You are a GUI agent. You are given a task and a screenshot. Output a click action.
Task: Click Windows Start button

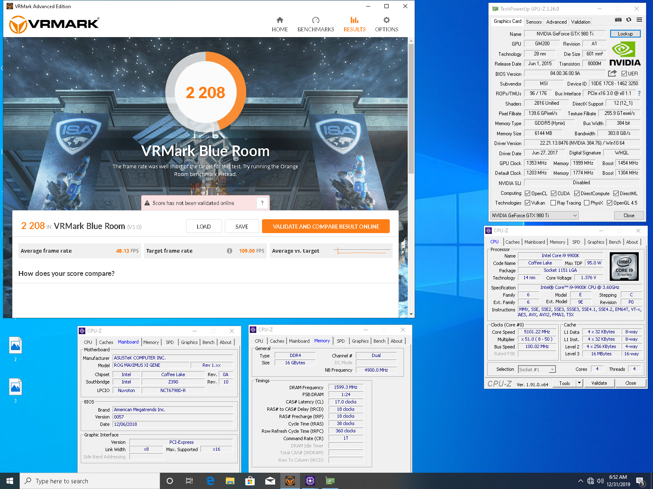coord(10,481)
